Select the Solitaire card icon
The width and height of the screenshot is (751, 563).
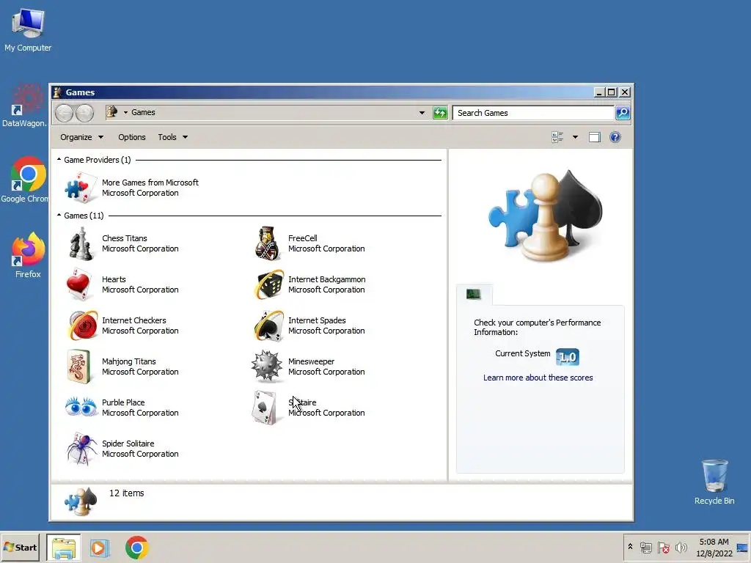(264, 408)
